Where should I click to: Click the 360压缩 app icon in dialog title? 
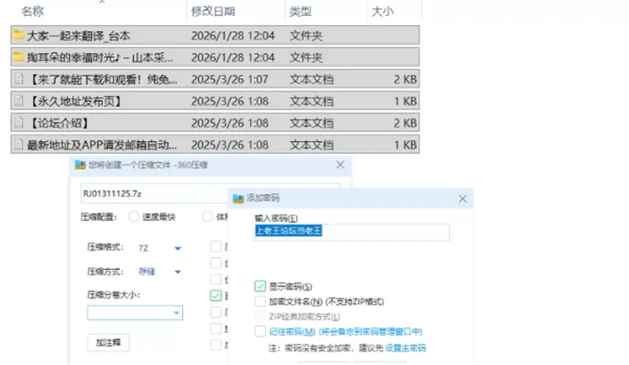coord(80,165)
